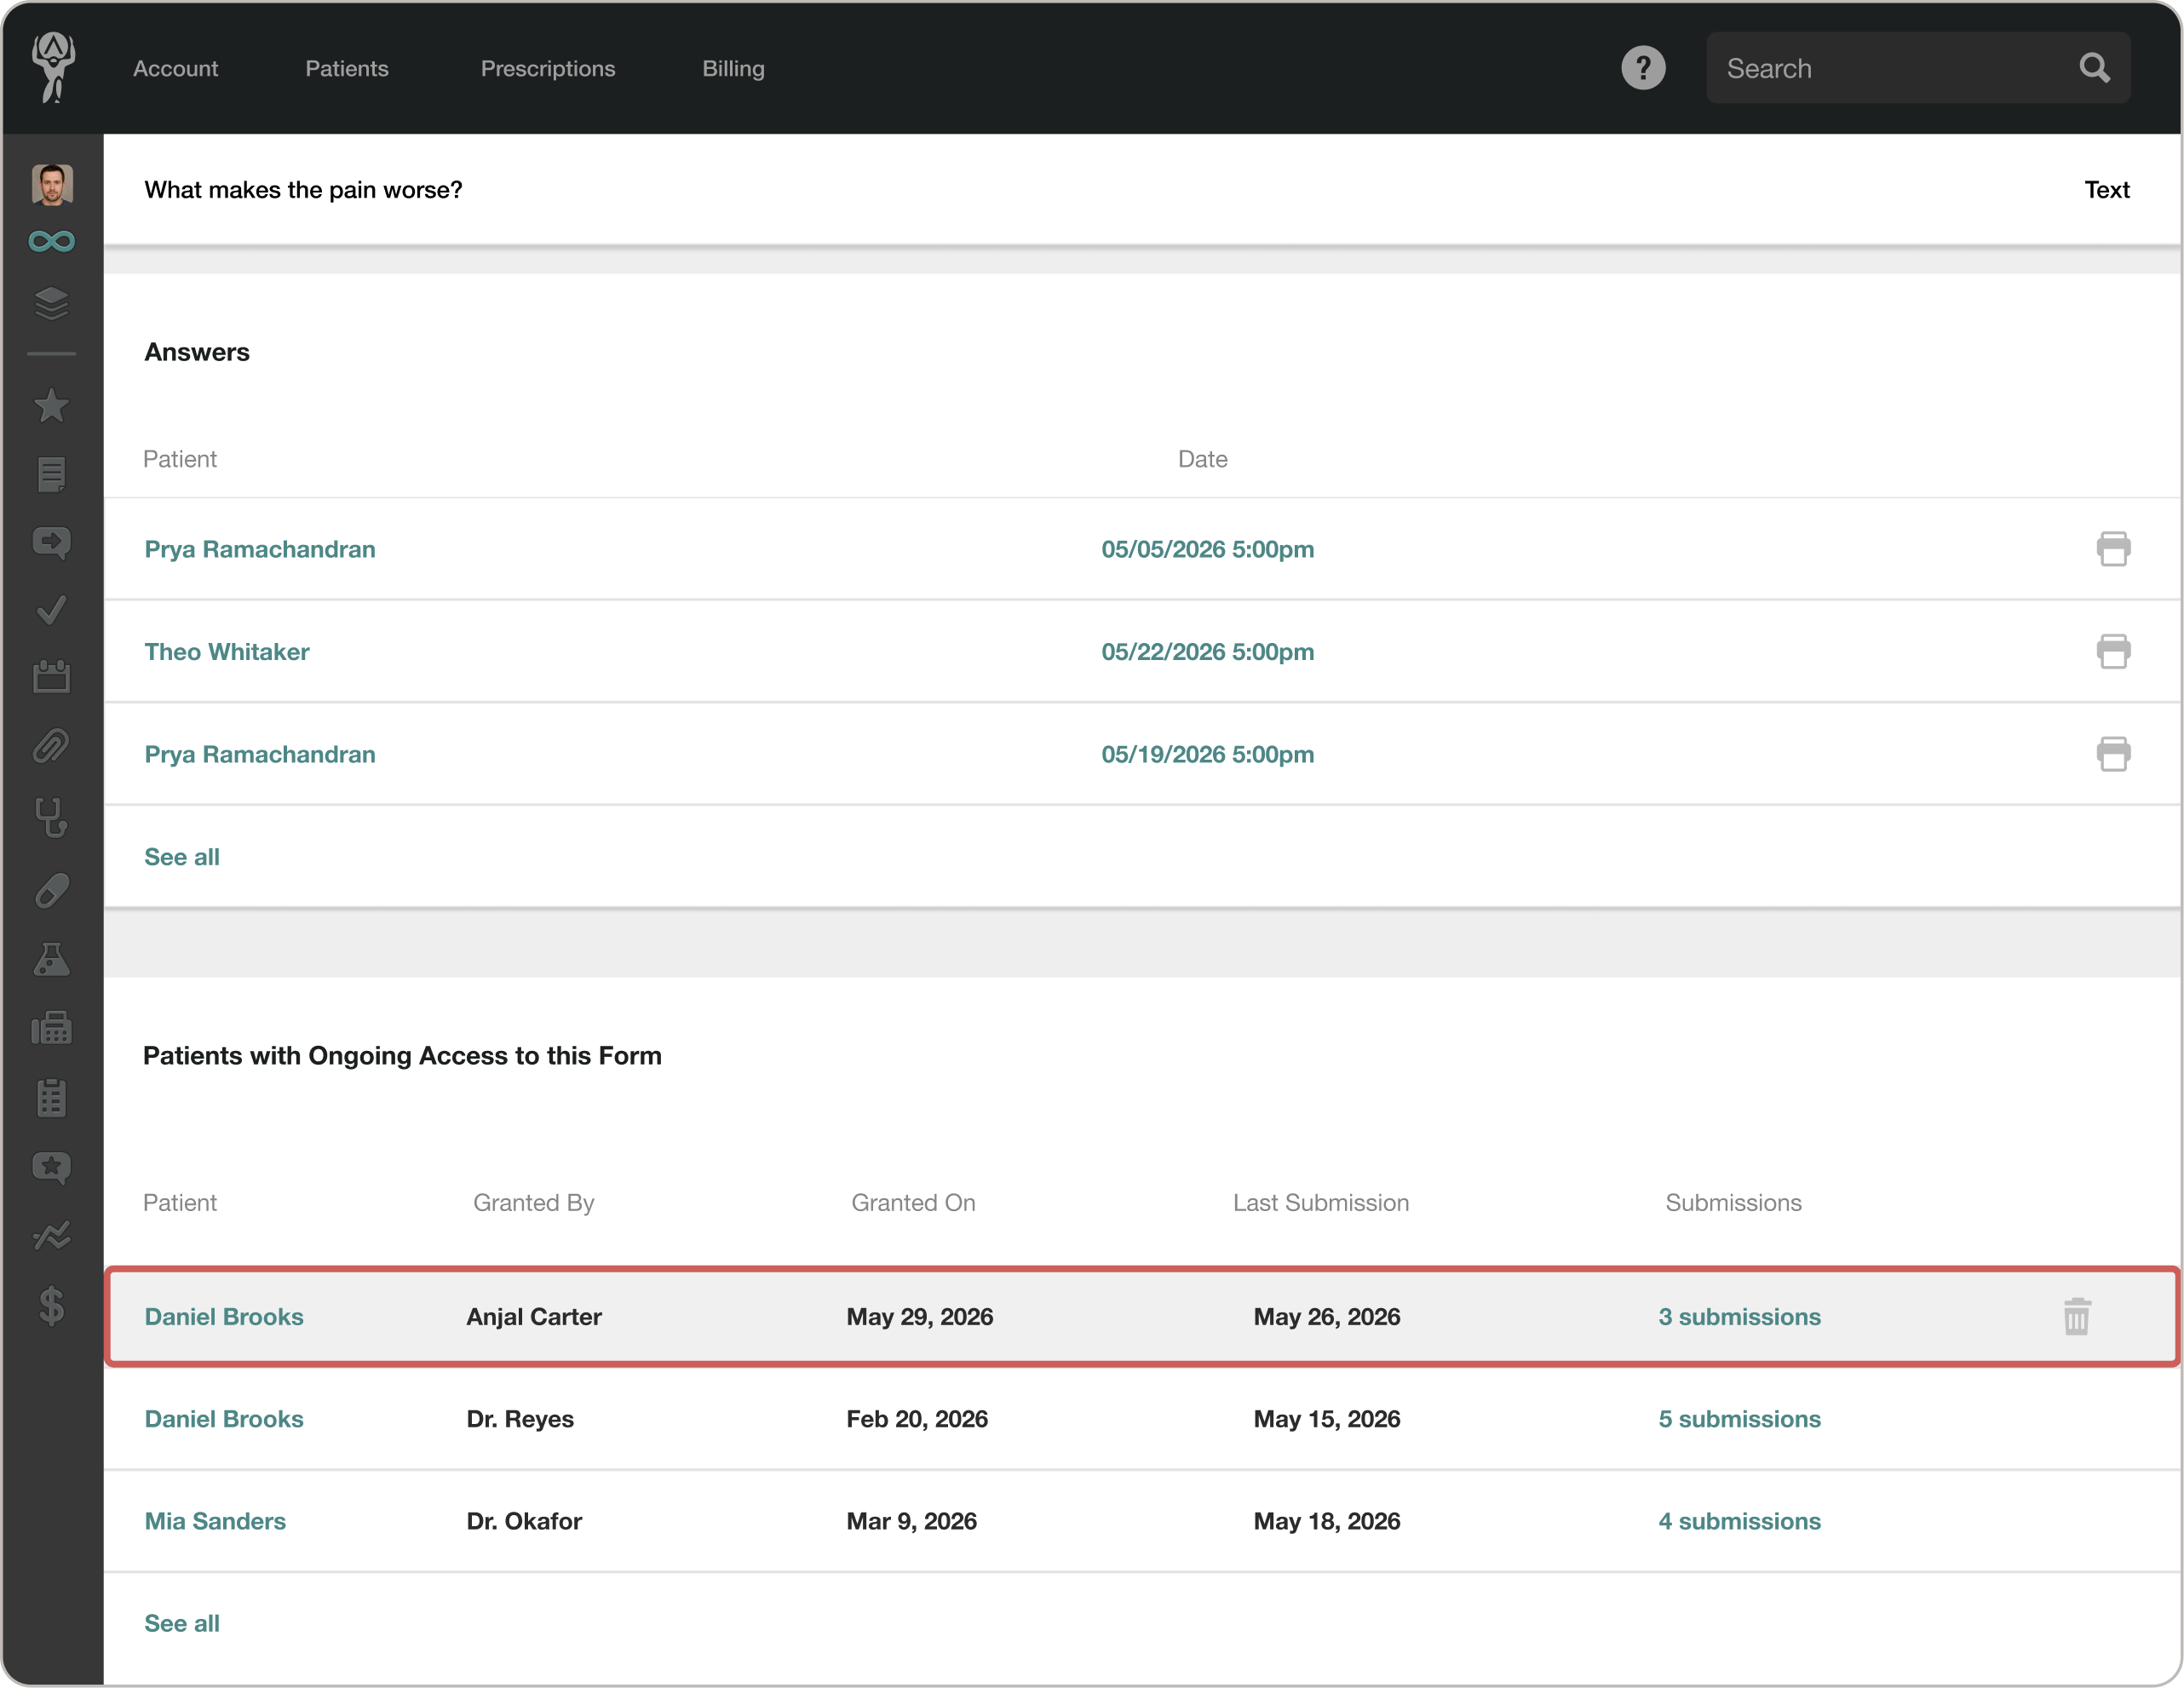This screenshot has width=2184, height=1688.
Task: Open Daniel Brooks granted by Dr. Reyes
Action: [x=224, y=1419]
